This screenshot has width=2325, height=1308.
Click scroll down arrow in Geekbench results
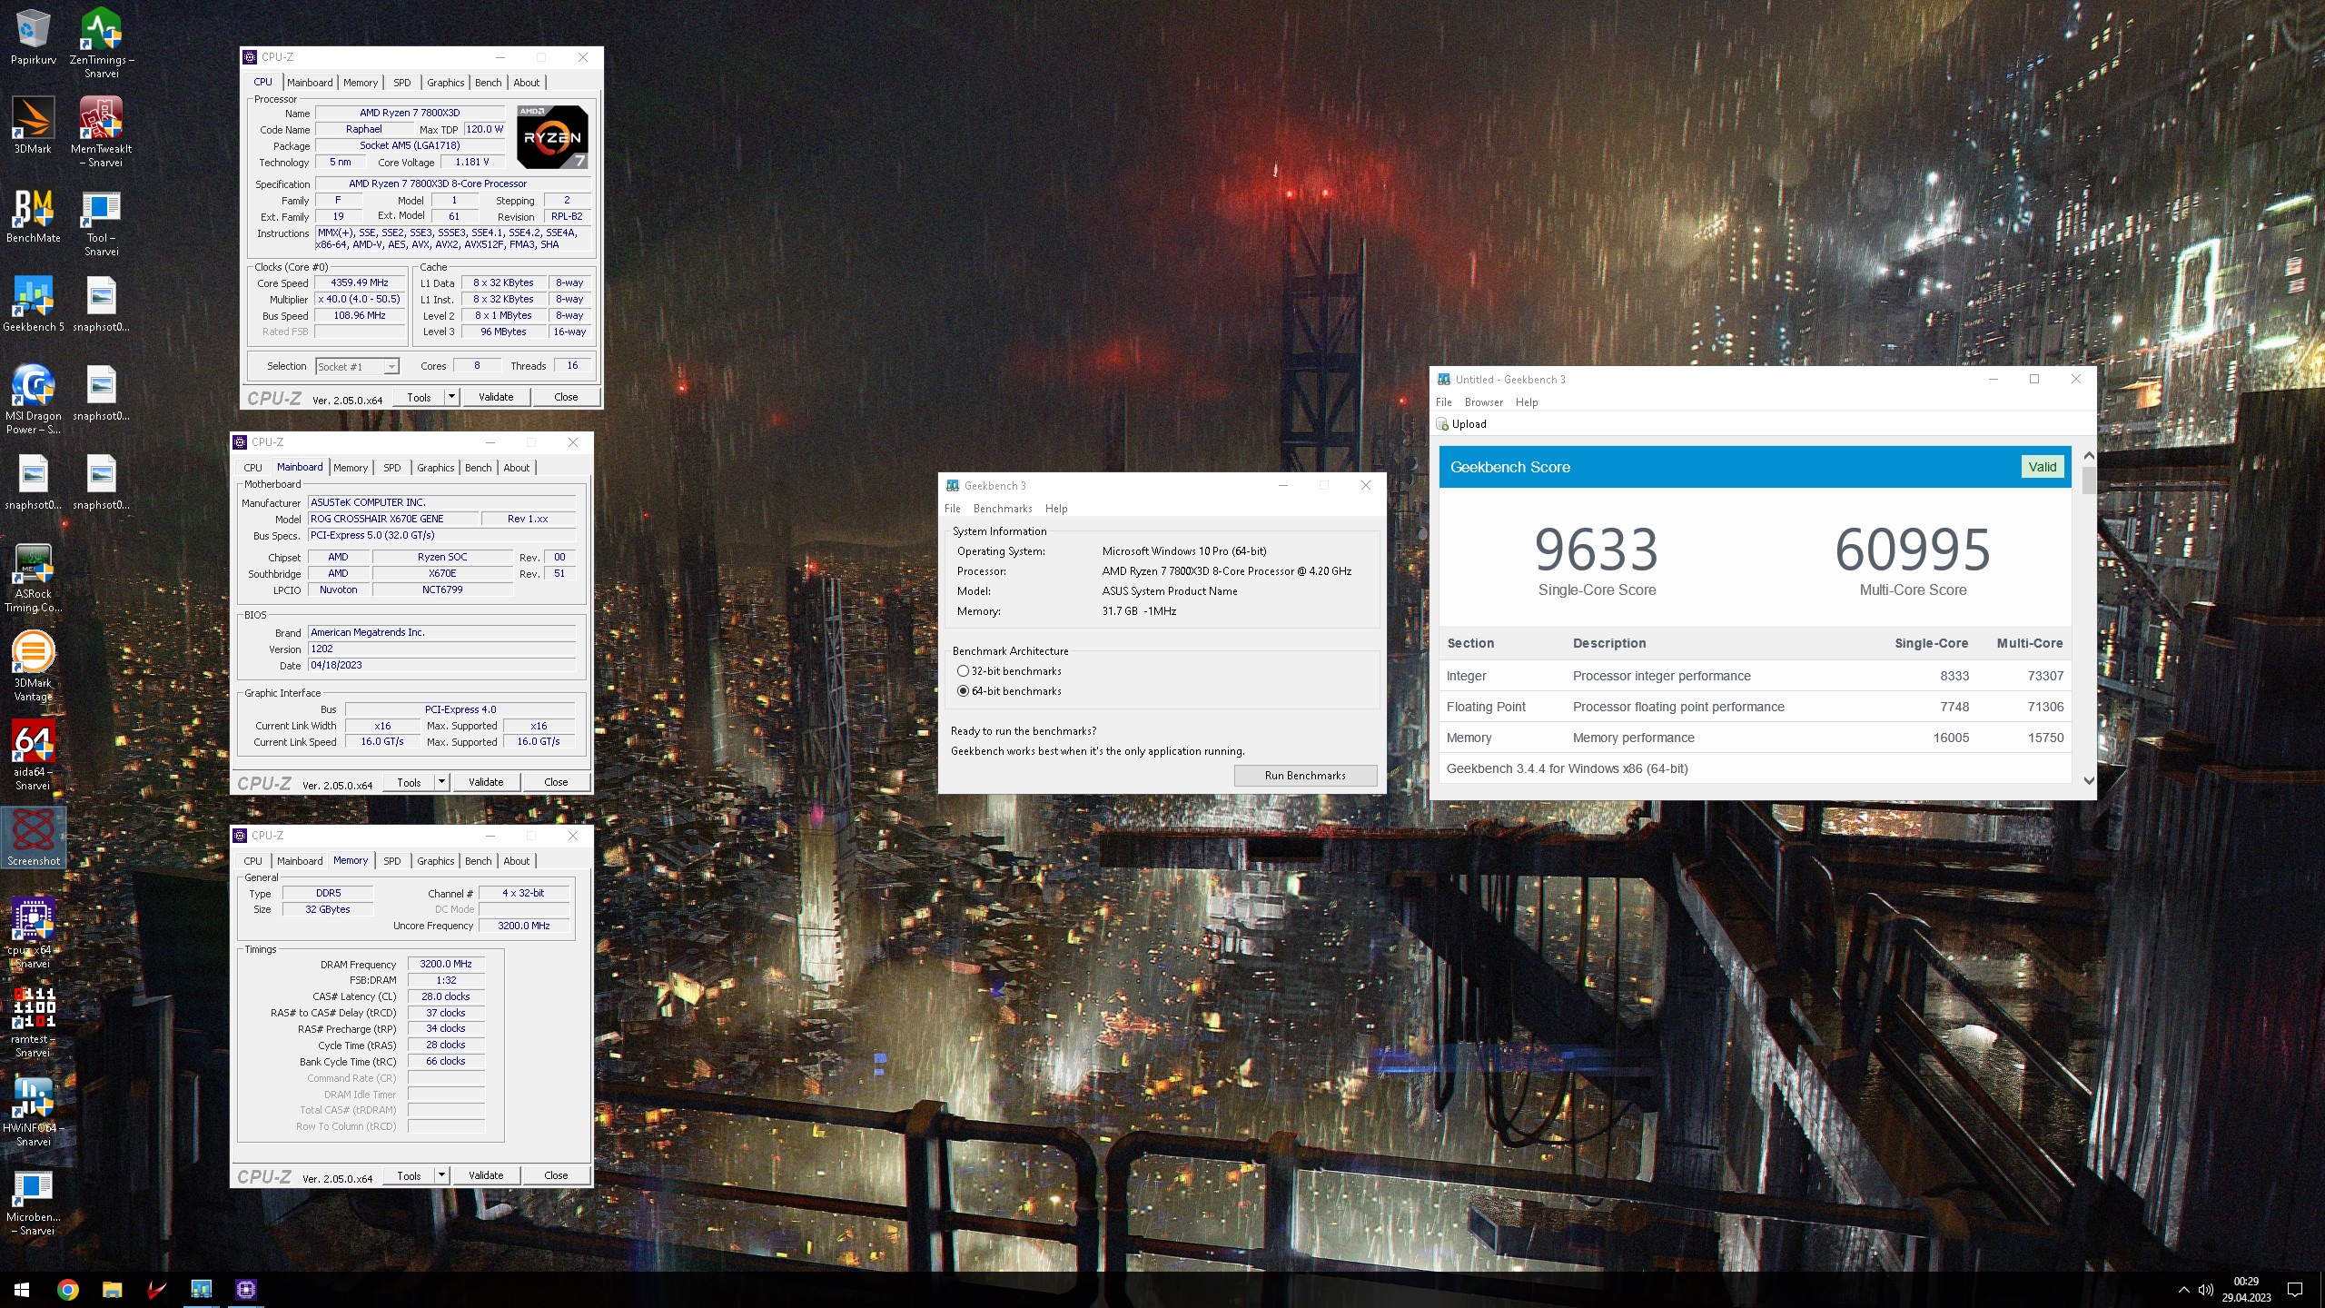[2088, 780]
